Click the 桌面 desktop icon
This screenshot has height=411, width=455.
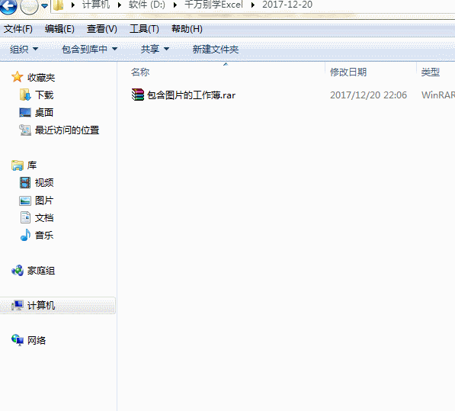tap(25, 112)
